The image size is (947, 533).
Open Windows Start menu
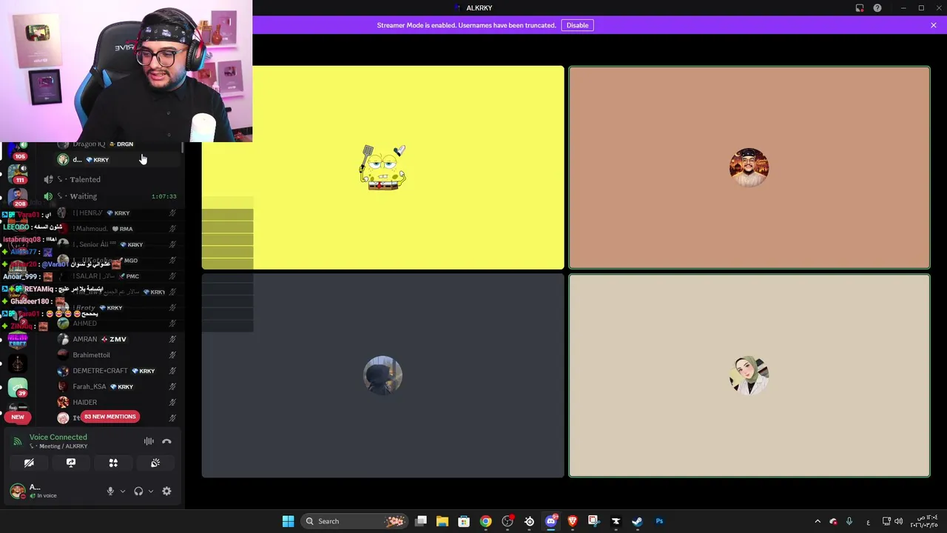[288, 521]
